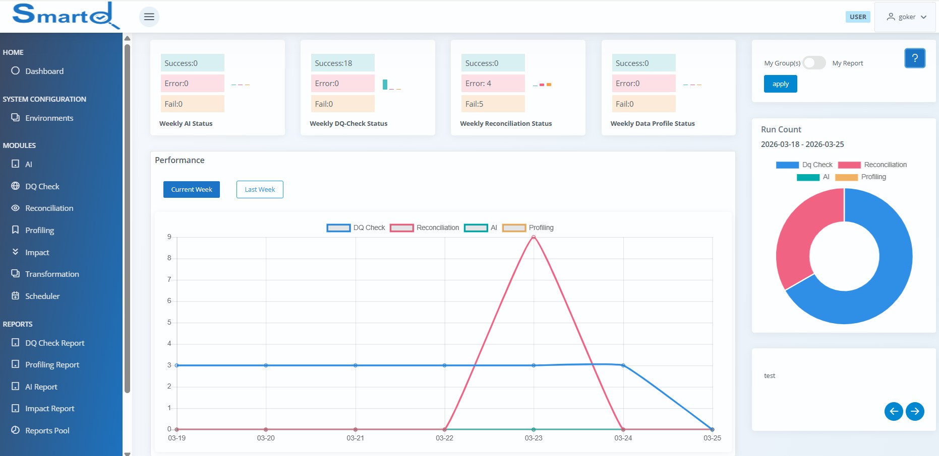Toggle the My Group(s) / My Report switch
This screenshot has width=939, height=456.
pyautogui.click(x=813, y=63)
